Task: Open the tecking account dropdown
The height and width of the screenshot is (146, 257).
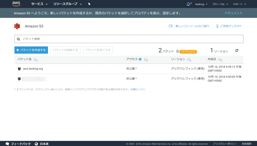Action: 201,4
